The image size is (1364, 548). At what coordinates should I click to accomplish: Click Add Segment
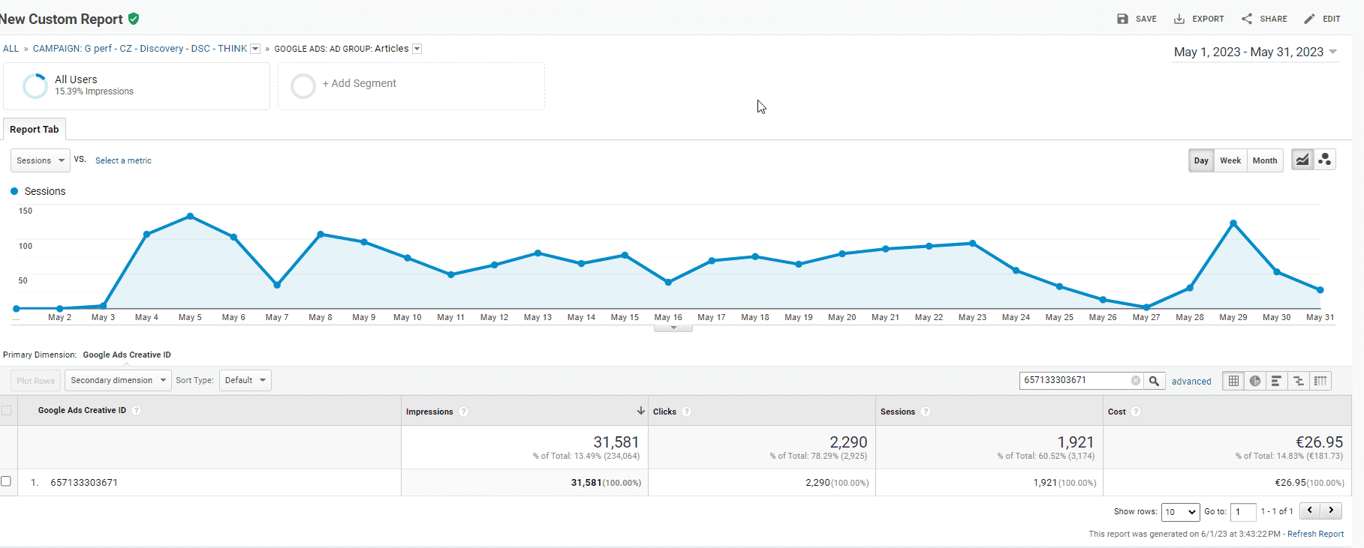[x=411, y=86]
